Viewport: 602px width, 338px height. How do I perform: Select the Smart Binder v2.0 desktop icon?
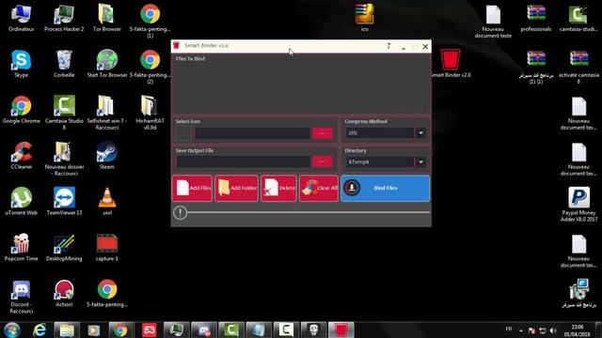[x=451, y=64]
